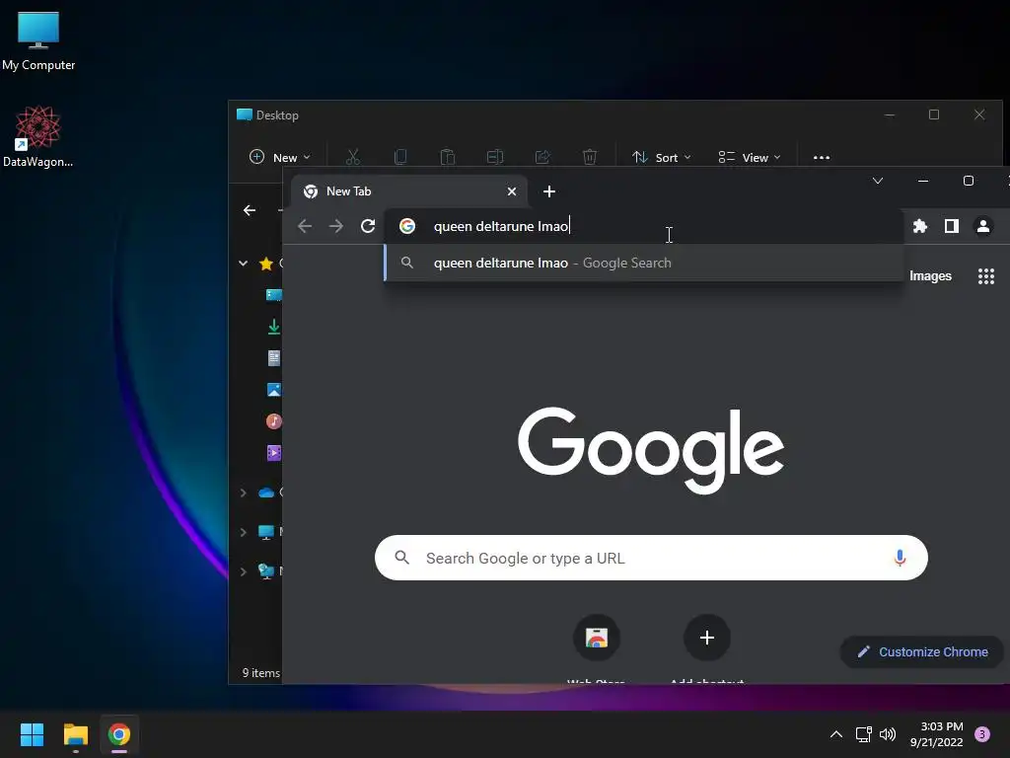Image resolution: width=1010 pixels, height=758 pixels.
Task: Select the Music folder in Explorer sidebar
Action: 274,421
